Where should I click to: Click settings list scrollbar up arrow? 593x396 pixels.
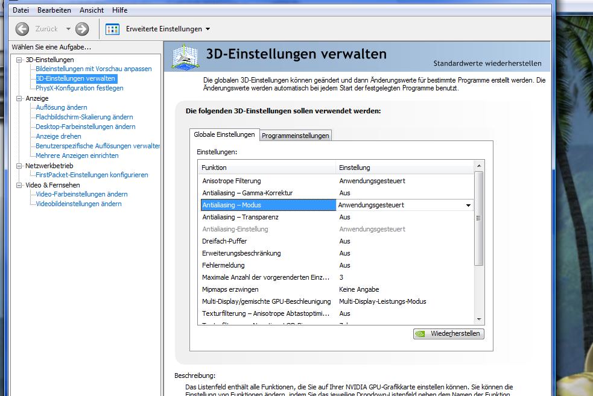[479, 166]
